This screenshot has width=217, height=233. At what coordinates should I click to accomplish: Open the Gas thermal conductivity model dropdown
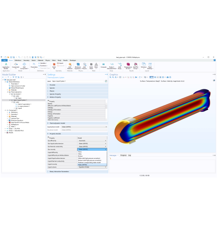(x=92, y=146)
